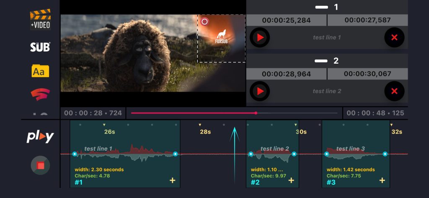
Task: Click the current time 00:00:28•724 display
Action: click(93, 113)
